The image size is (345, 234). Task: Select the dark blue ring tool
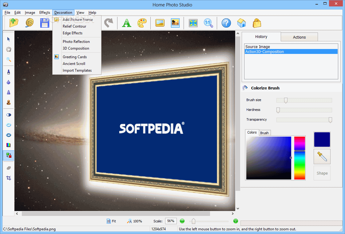9,135
